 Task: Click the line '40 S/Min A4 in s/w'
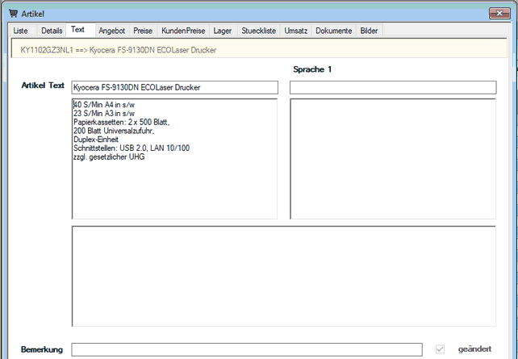click(x=104, y=105)
